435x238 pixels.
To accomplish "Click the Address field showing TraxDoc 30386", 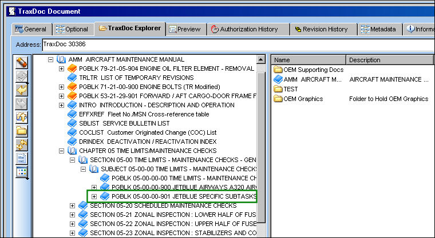I will 238,45.
